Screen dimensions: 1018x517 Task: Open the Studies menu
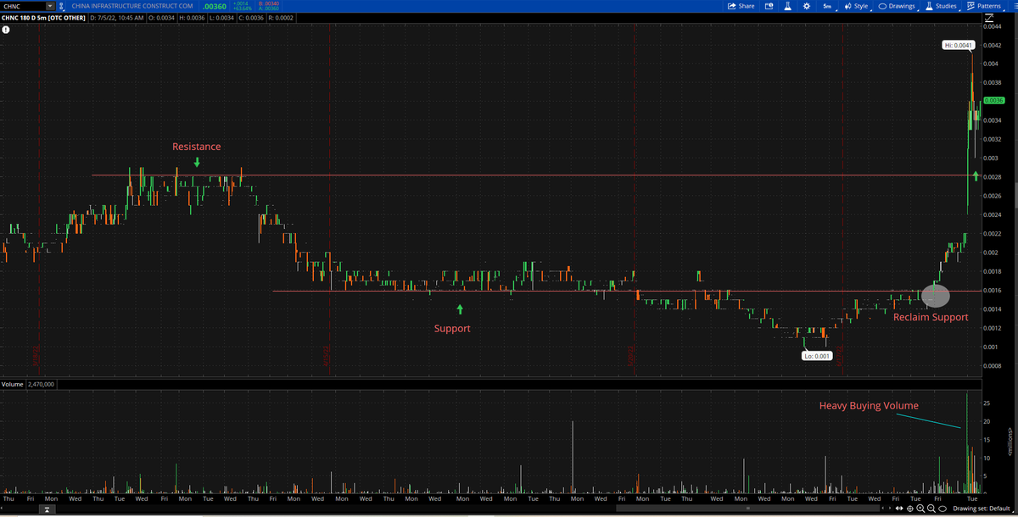[941, 6]
